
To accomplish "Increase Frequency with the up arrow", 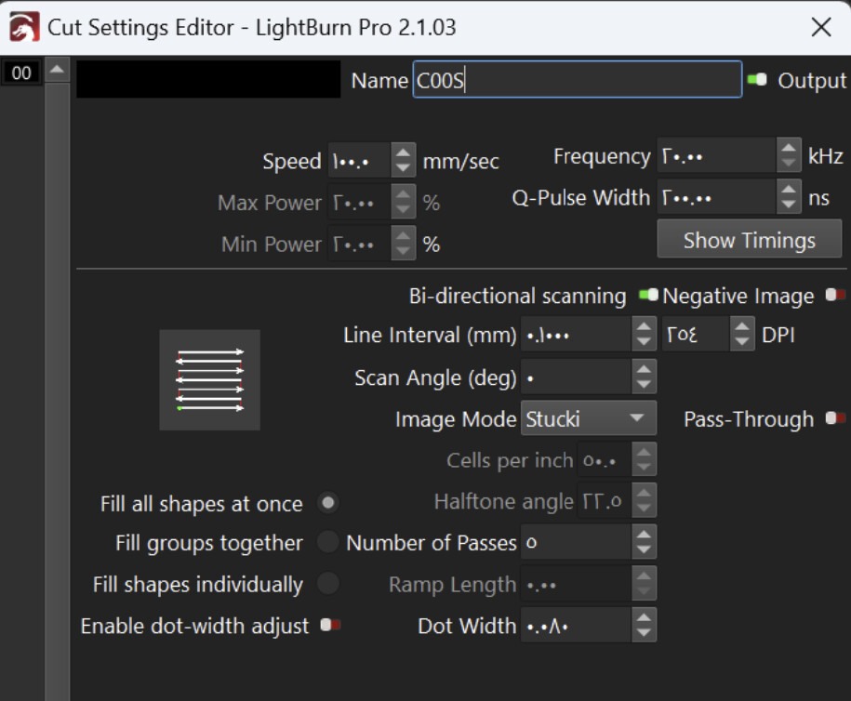I will (x=789, y=147).
